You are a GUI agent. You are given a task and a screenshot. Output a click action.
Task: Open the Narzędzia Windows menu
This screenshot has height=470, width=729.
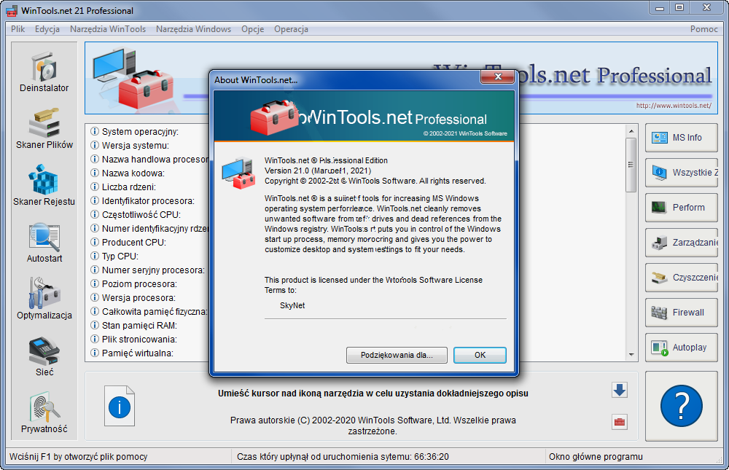[193, 29]
